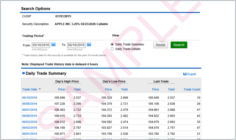Sort by the Trade Count column header
Image resolution: width=236 pixels, height=140 pixels.
[192, 89]
